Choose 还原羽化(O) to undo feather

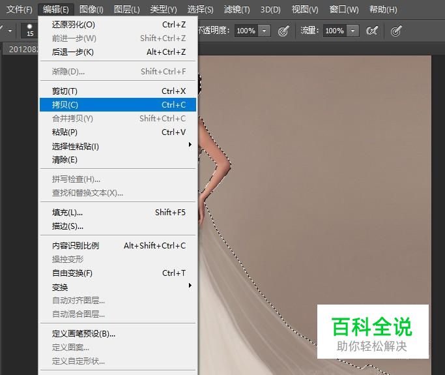(118, 25)
